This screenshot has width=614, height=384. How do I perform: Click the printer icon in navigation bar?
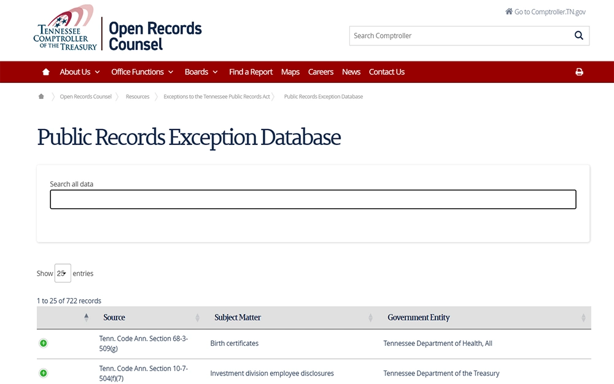pyautogui.click(x=579, y=72)
